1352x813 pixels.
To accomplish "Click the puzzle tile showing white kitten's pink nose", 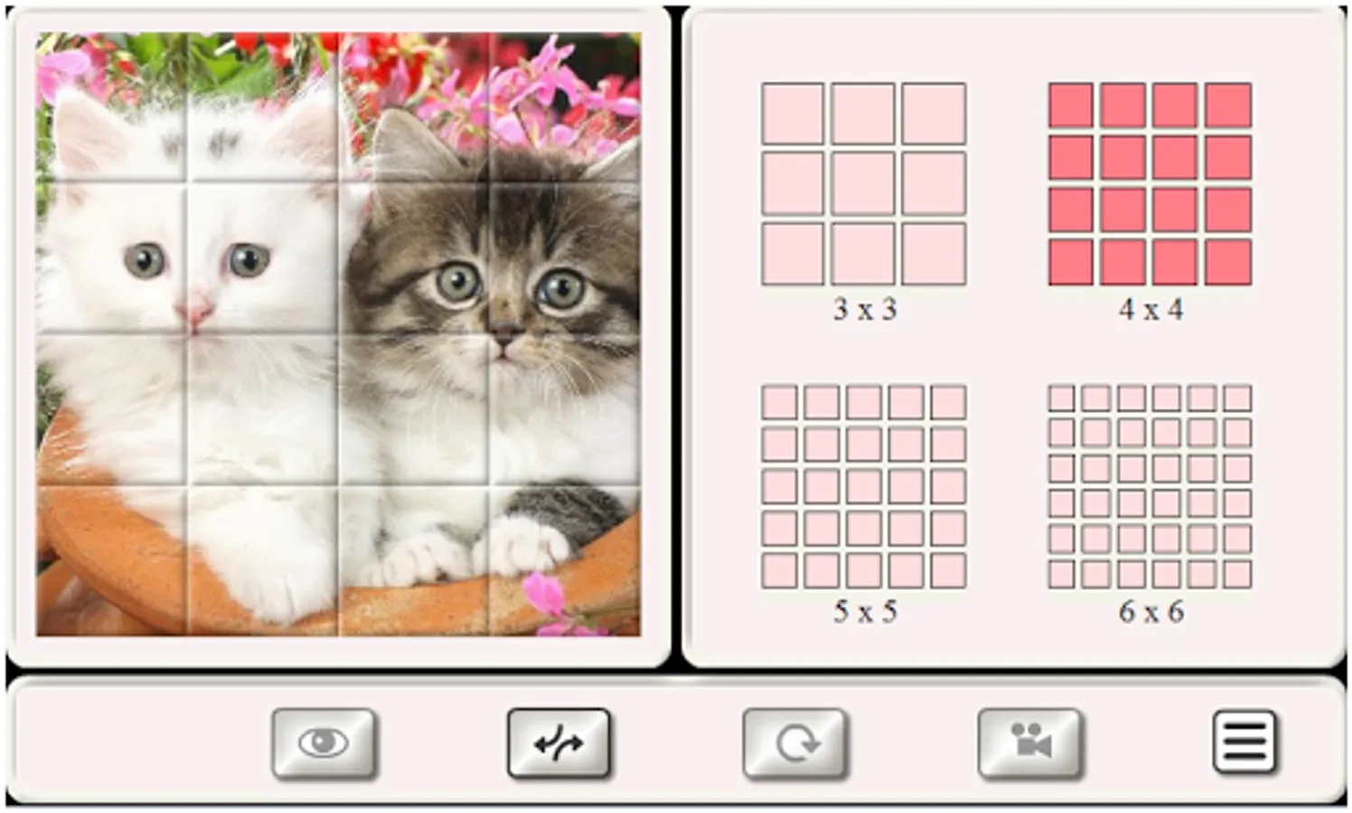I will [262, 258].
